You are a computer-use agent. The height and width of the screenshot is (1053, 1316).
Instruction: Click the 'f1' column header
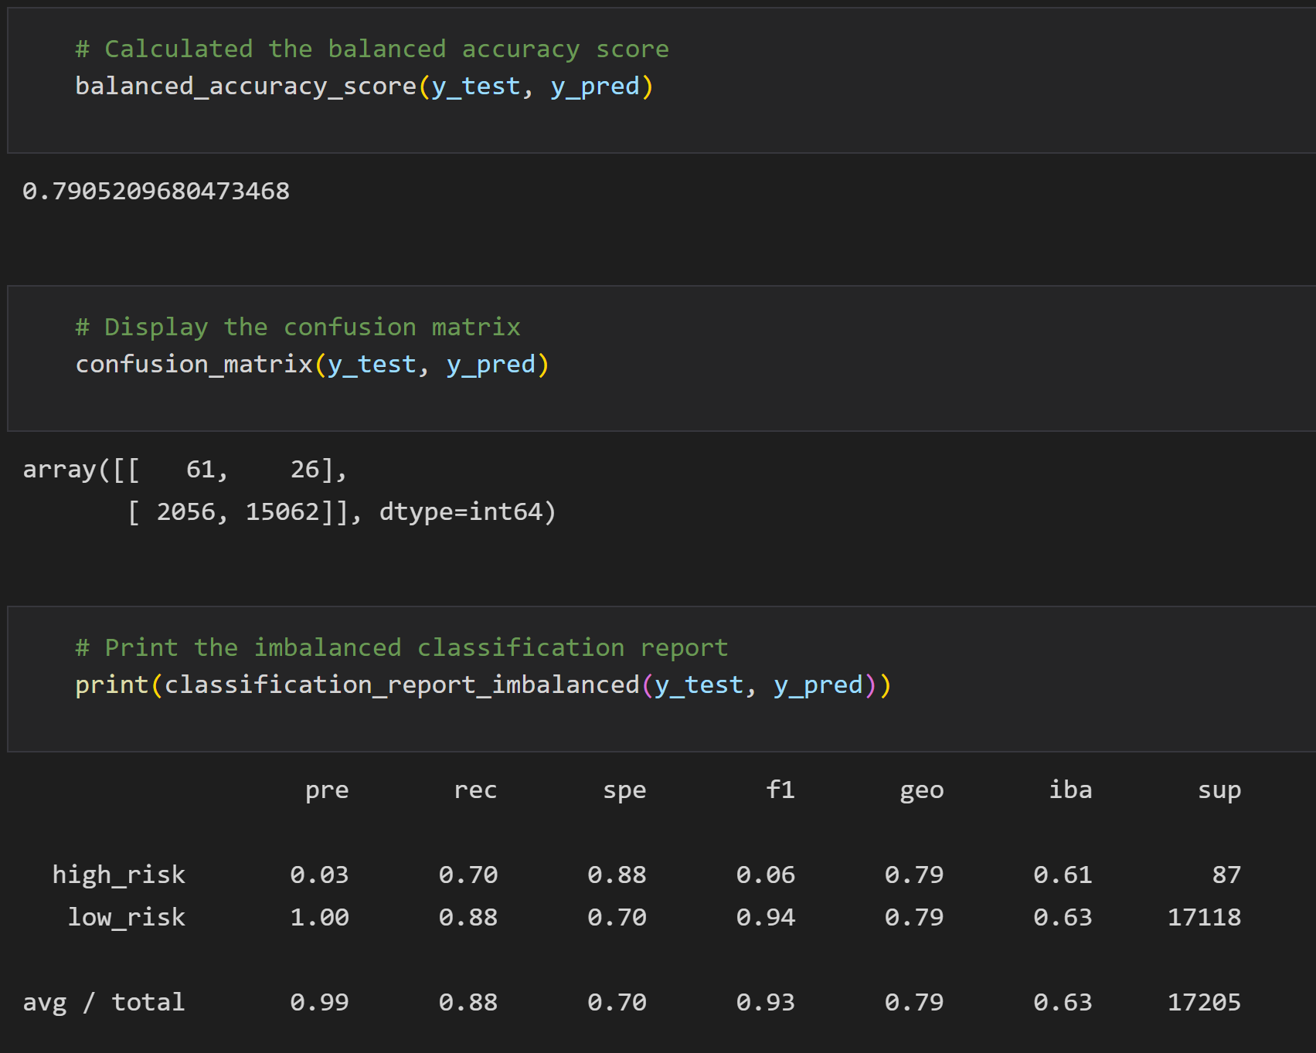click(780, 790)
